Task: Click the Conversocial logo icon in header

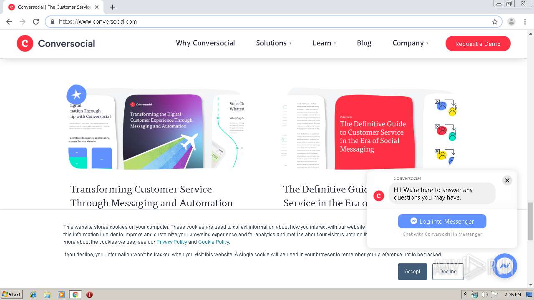Action: point(25,43)
